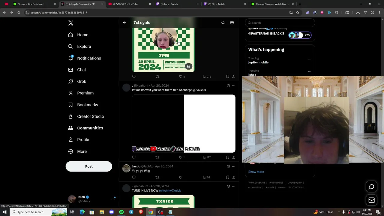Open Communities in the sidebar
Viewport: 384px width, 216px height.
tap(85, 128)
